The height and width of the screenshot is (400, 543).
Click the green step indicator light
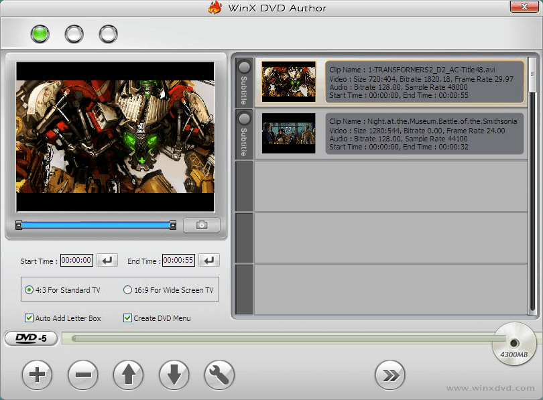tap(40, 32)
